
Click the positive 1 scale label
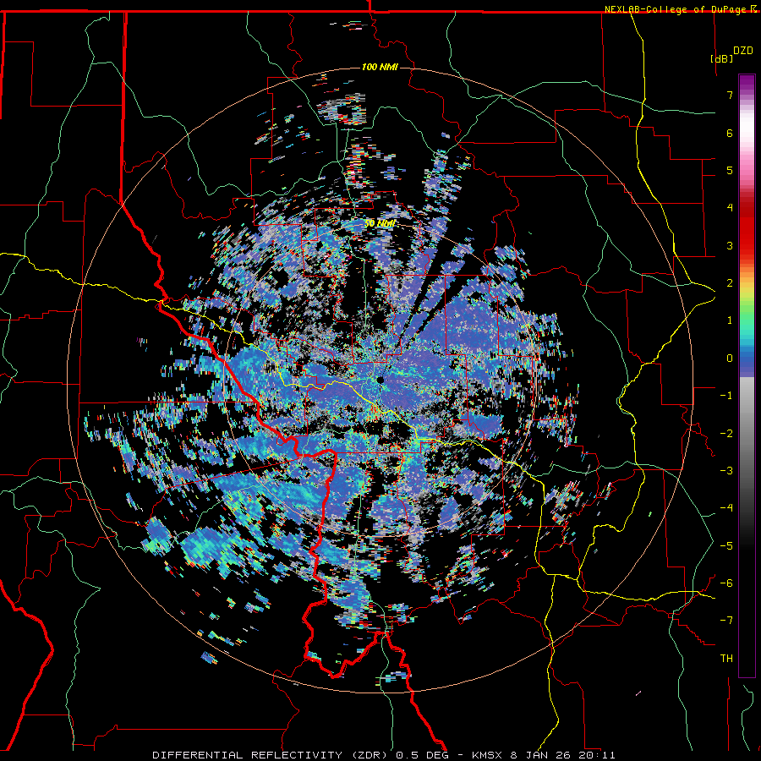click(730, 320)
